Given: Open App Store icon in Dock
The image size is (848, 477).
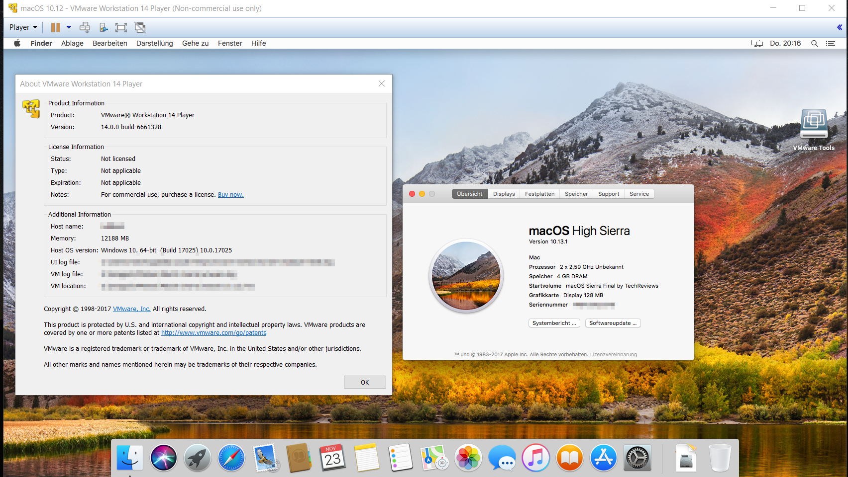Looking at the screenshot, I should 604,458.
